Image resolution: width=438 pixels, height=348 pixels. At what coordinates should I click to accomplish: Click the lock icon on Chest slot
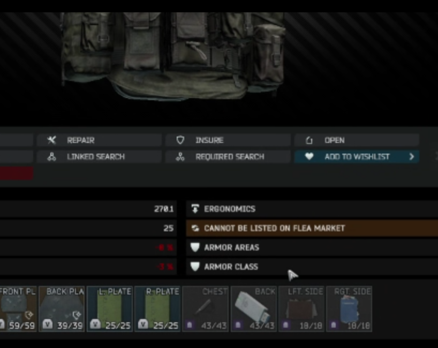[190, 325]
